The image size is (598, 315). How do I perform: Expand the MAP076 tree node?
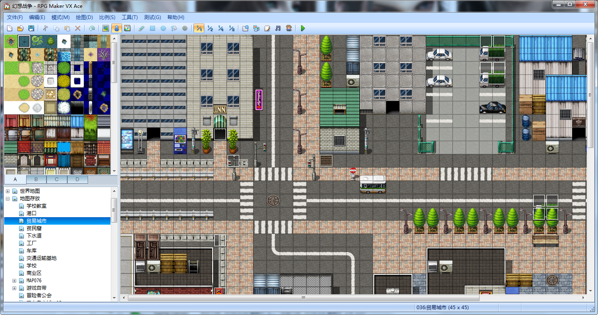tap(15, 281)
